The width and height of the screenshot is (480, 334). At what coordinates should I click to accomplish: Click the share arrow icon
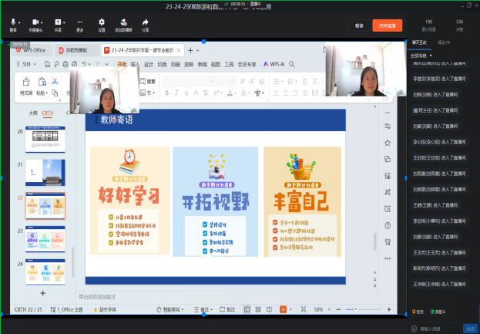[146, 21]
